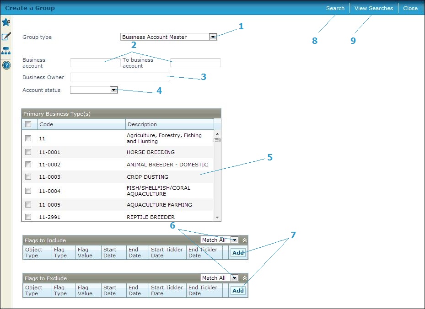The height and width of the screenshot is (309, 425).
Task: Open the Group type dropdown
Action: (213, 37)
